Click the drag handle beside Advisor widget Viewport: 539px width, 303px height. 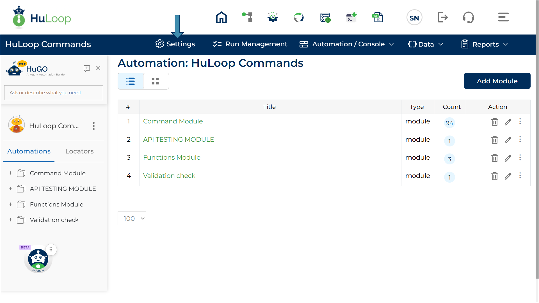(51, 249)
